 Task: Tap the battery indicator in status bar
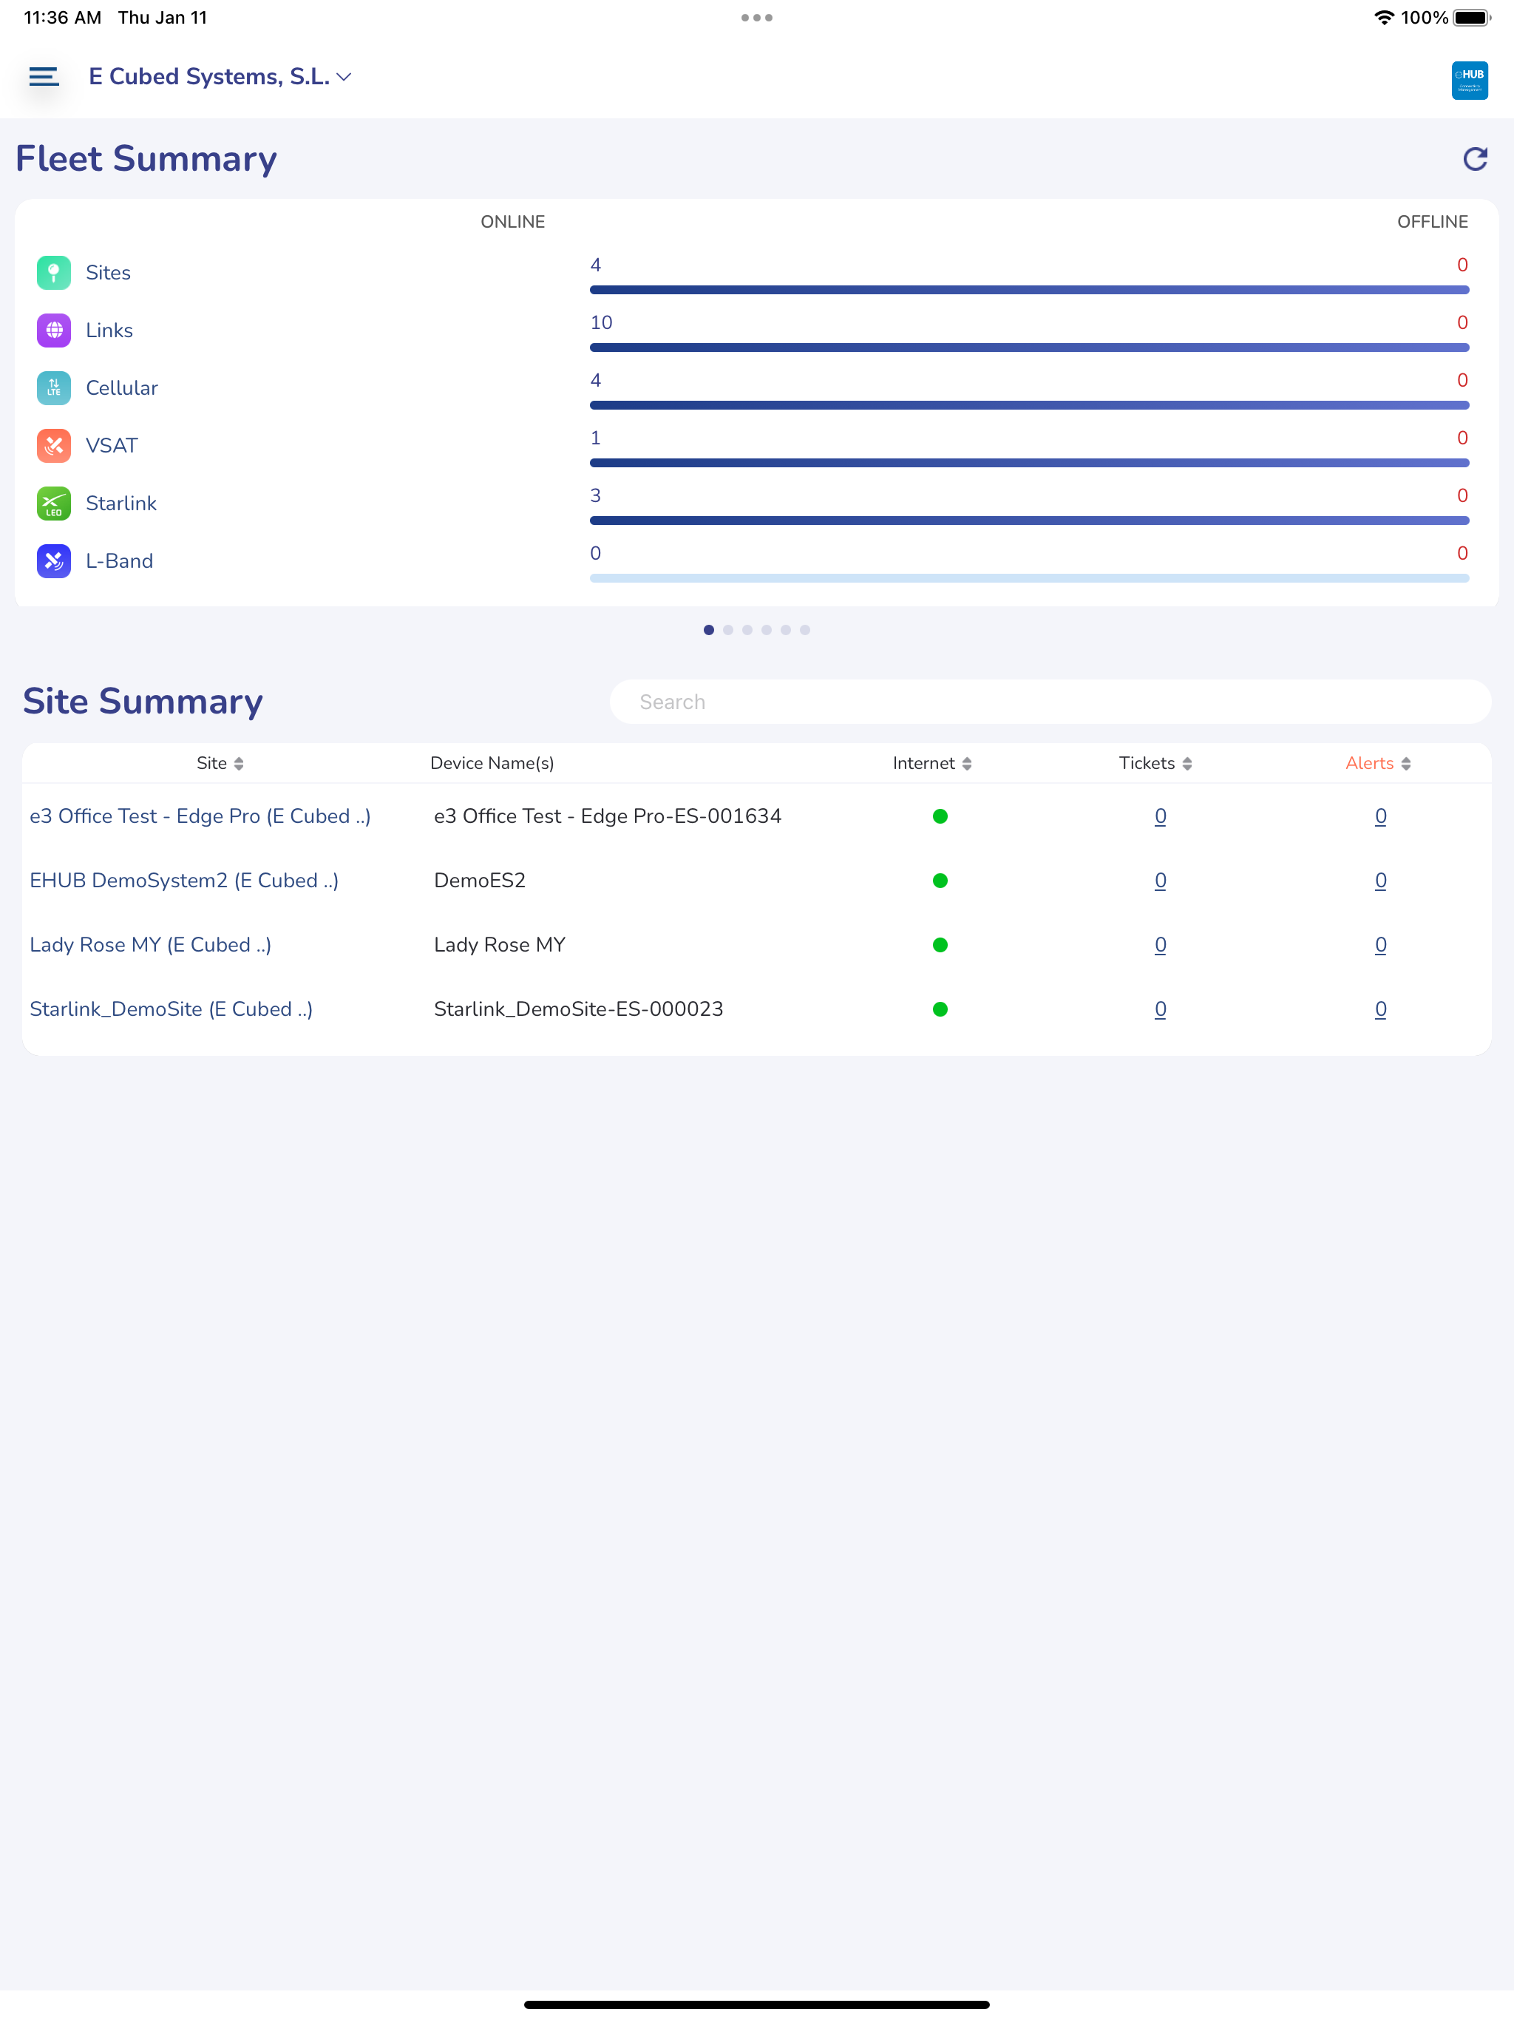[1471, 17]
